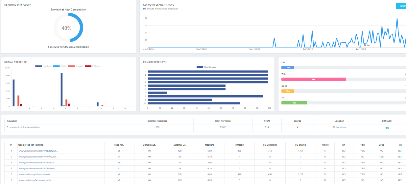The height and width of the screenshot is (184, 406).
Task: Toggle Twitter series in Social Presence legend
Action: pos(60,66)
